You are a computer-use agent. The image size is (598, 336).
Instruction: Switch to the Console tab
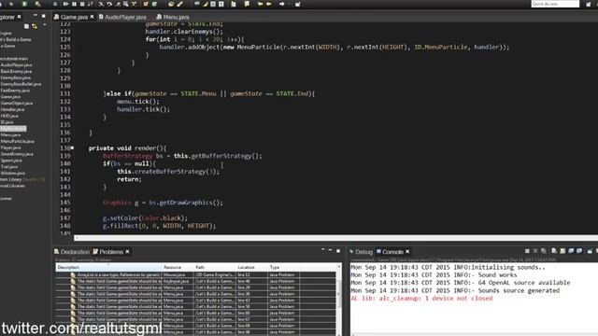(390, 252)
